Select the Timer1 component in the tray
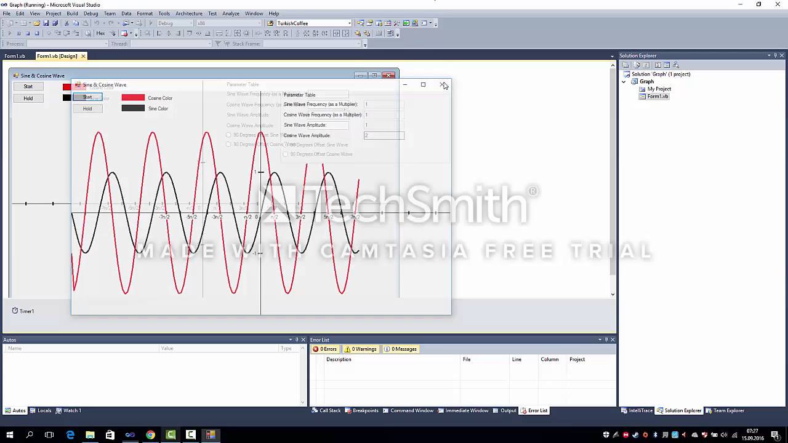Image resolution: width=788 pixels, height=443 pixels. [x=23, y=311]
